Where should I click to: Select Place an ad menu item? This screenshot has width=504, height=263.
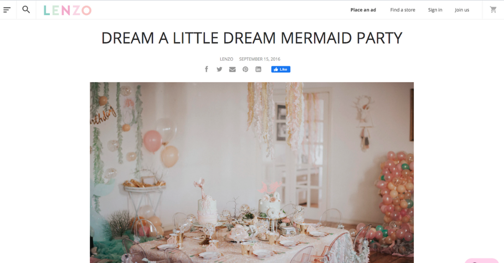point(363,10)
